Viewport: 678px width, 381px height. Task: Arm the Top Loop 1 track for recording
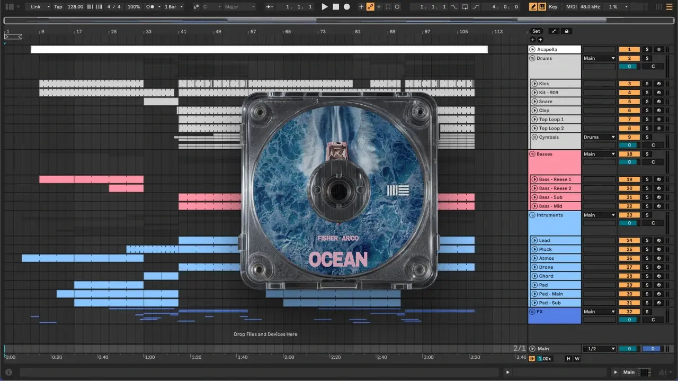pos(659,120)
